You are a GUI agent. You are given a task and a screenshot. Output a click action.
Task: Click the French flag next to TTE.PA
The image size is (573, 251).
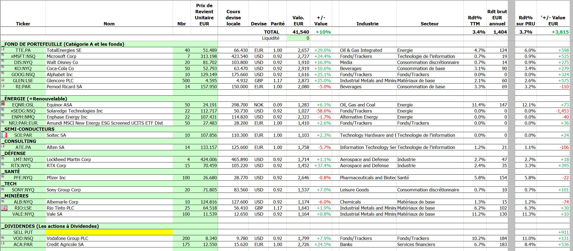tap(3, 49)
